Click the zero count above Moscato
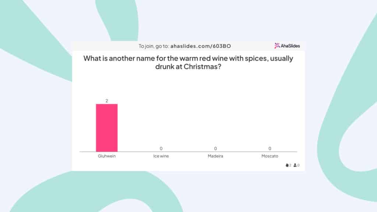 click(270, 149)
